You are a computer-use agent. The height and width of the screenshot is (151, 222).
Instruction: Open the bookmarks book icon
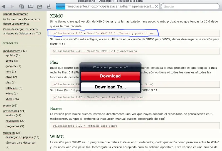click(31, 6)
